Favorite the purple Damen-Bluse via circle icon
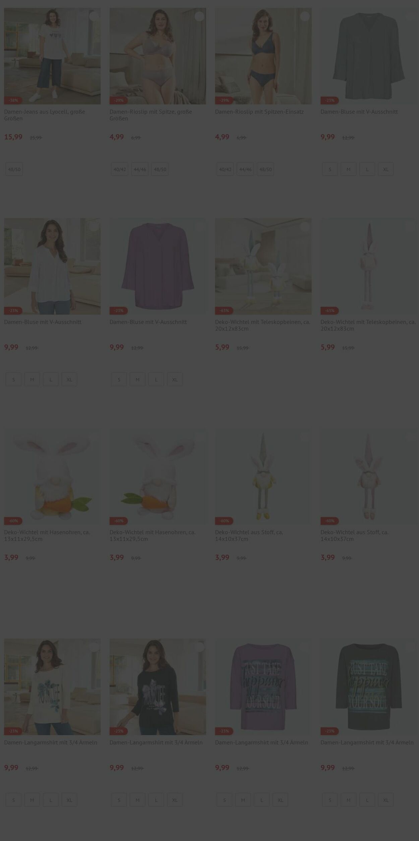 pos(199,227)
